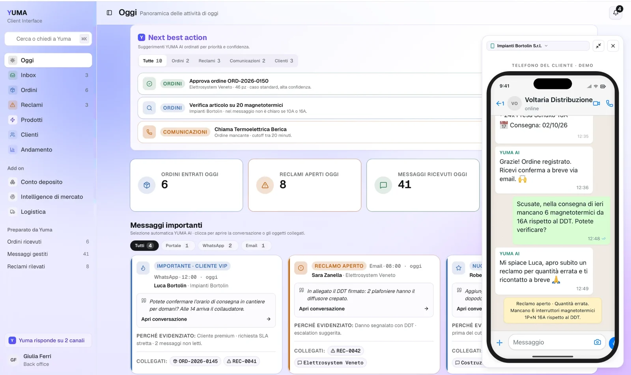This screenshot has height=375, width=631.
Task: Select the Clienti 3 filter tab
Action: 284,61
